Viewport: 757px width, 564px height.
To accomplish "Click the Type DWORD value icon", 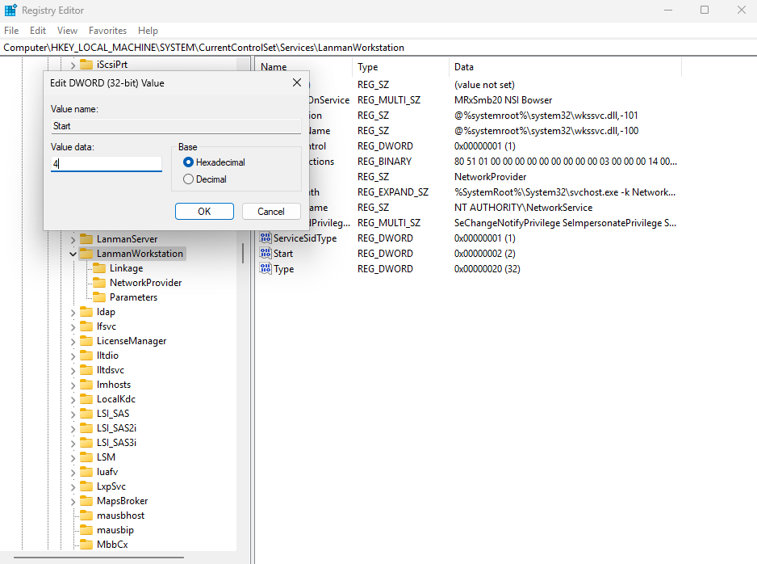I will point(265,269).
